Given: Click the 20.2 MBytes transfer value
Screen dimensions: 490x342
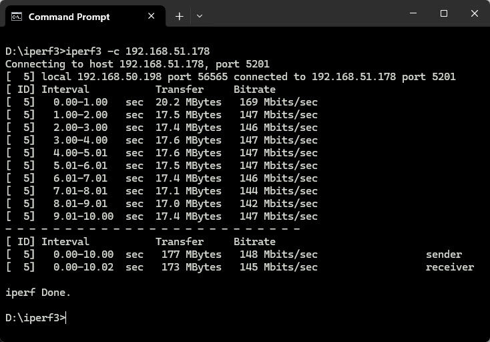Looking at the screenshot, I should pyautogui.click(x=188, y=102).
